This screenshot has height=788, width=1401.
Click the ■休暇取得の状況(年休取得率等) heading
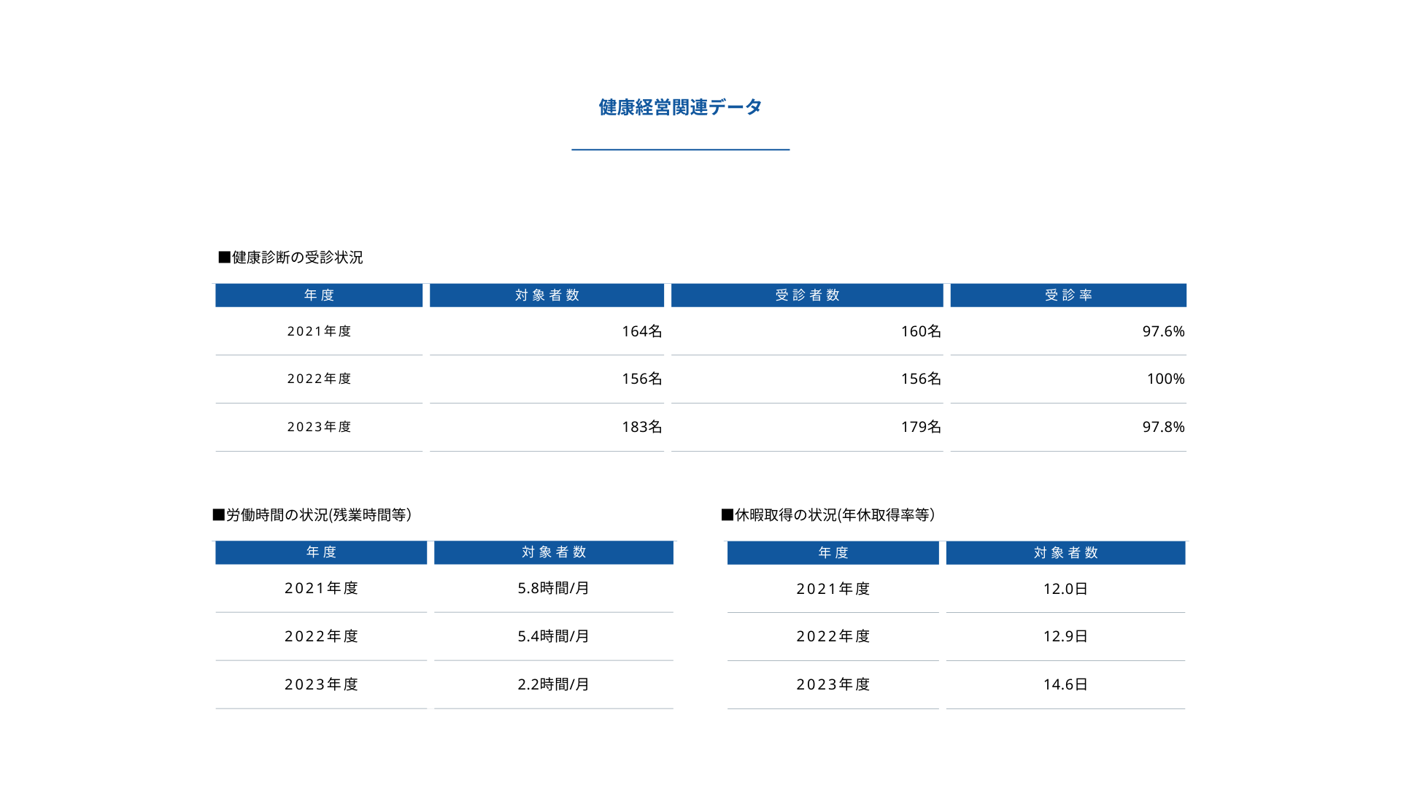pos(828,515)
